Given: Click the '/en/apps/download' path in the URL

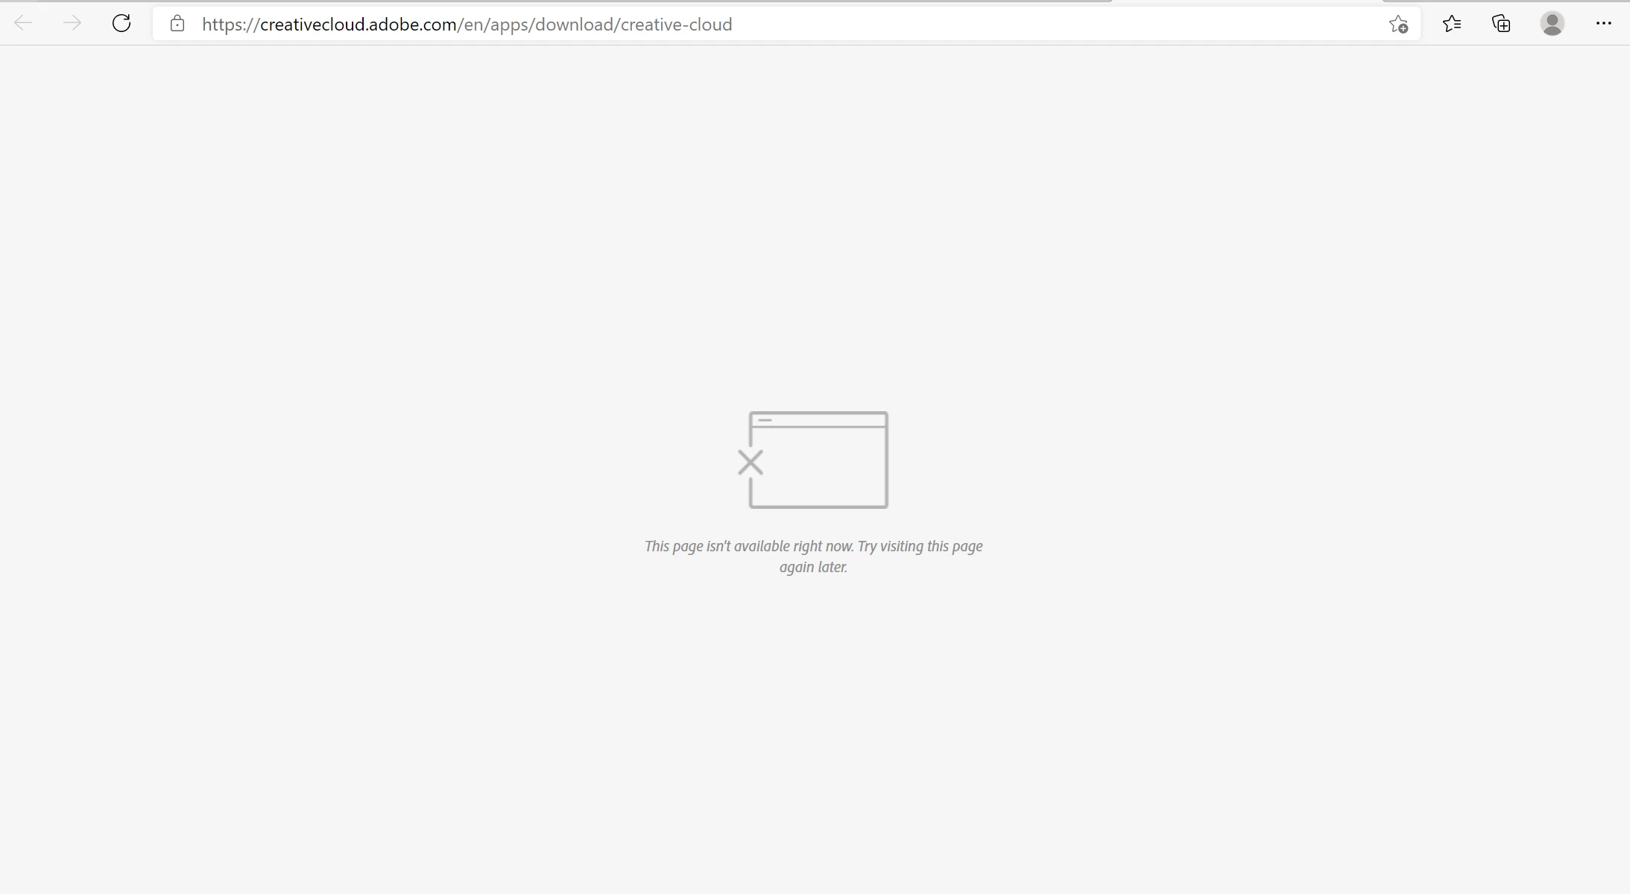Looking at the screenshot, I should 535,25.
